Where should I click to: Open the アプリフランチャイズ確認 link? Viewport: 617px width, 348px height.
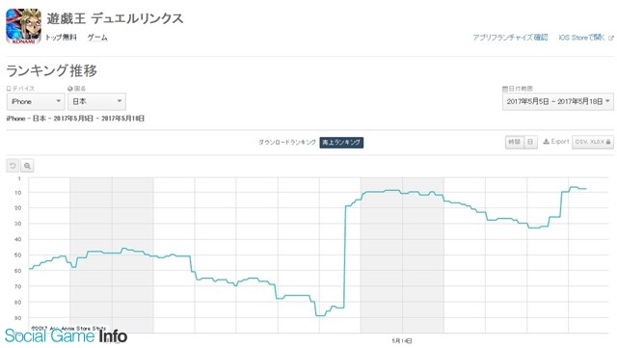510,38
